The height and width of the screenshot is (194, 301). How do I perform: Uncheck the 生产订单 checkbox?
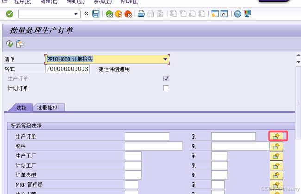point(166,79)
